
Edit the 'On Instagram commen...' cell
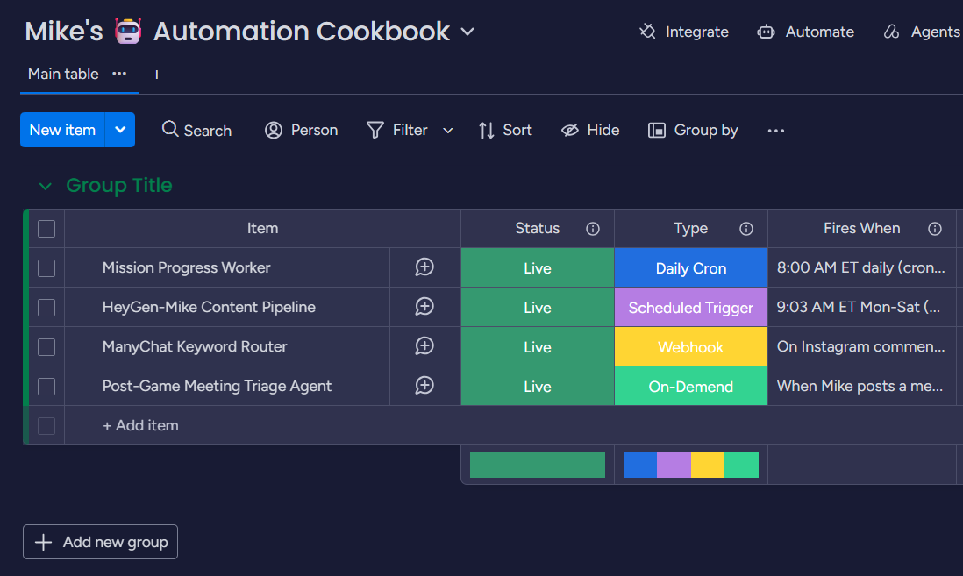(x=861, y=347)
